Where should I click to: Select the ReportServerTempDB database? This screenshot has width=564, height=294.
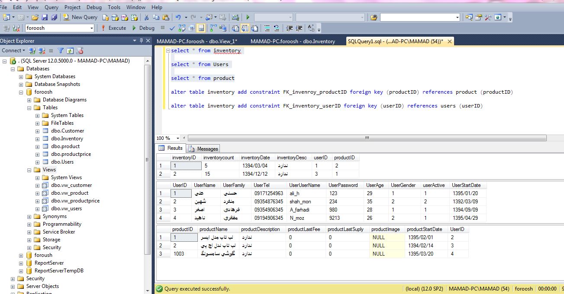click(x=59, y=271)
